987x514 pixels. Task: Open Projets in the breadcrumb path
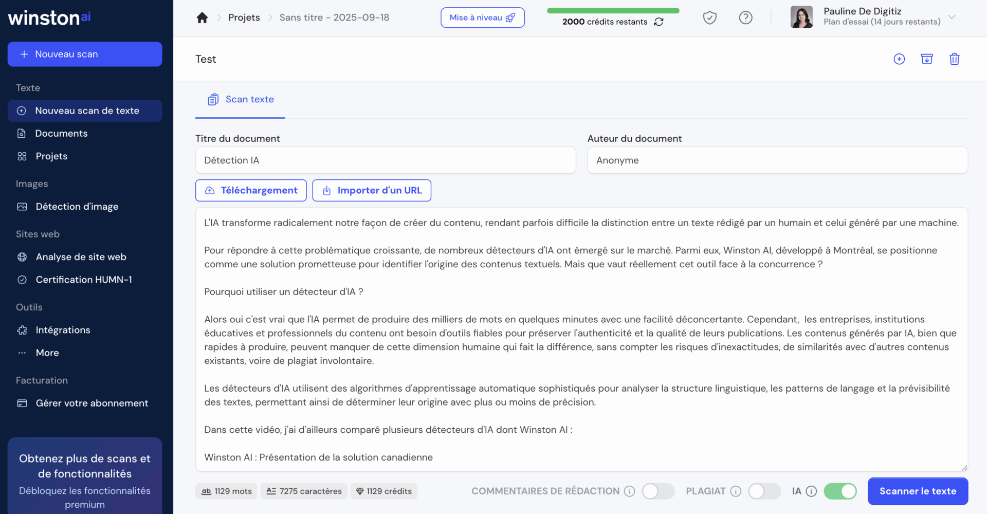(x=244, y=17)
